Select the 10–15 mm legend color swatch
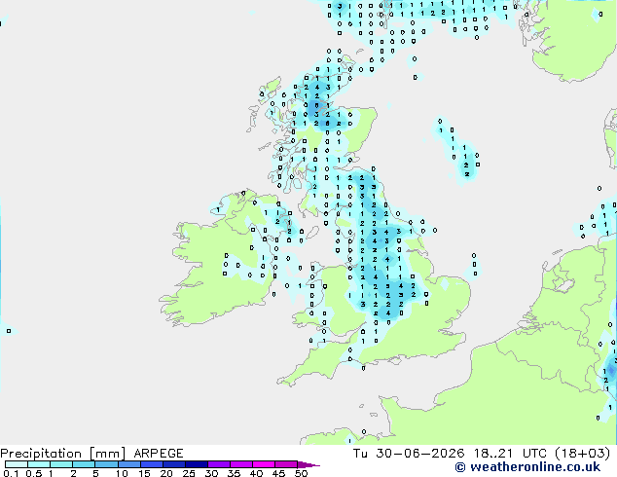 (x=128, y=464)
